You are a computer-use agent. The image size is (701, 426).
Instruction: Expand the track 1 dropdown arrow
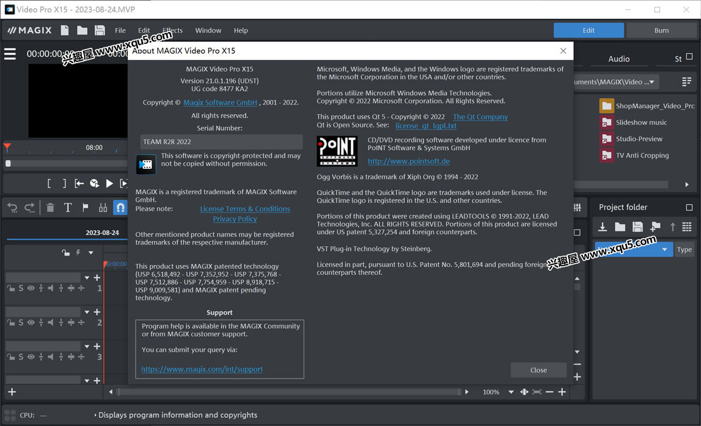point(87,278)
